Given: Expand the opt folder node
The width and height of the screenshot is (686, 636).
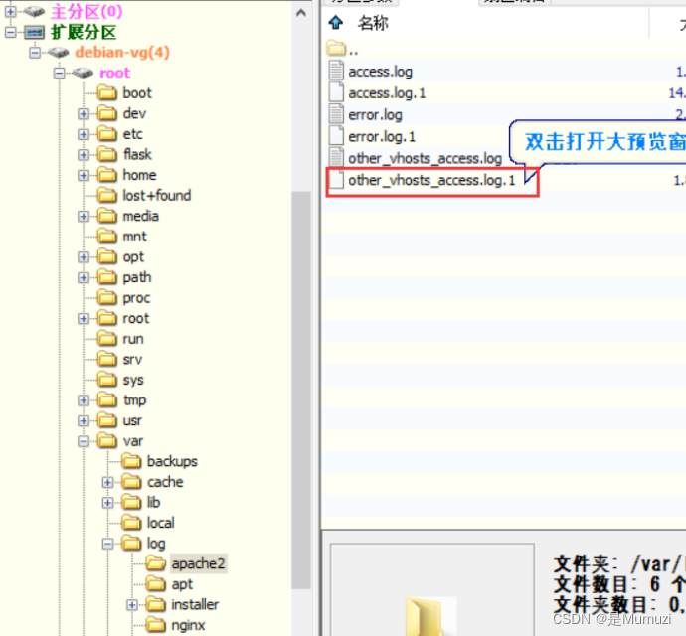Looking at the screenshot, I should (84, 256).
